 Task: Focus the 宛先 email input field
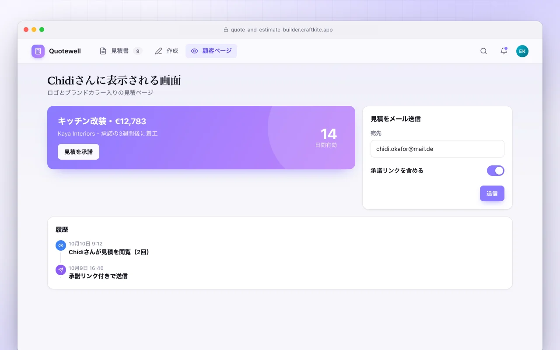(437, 149)
